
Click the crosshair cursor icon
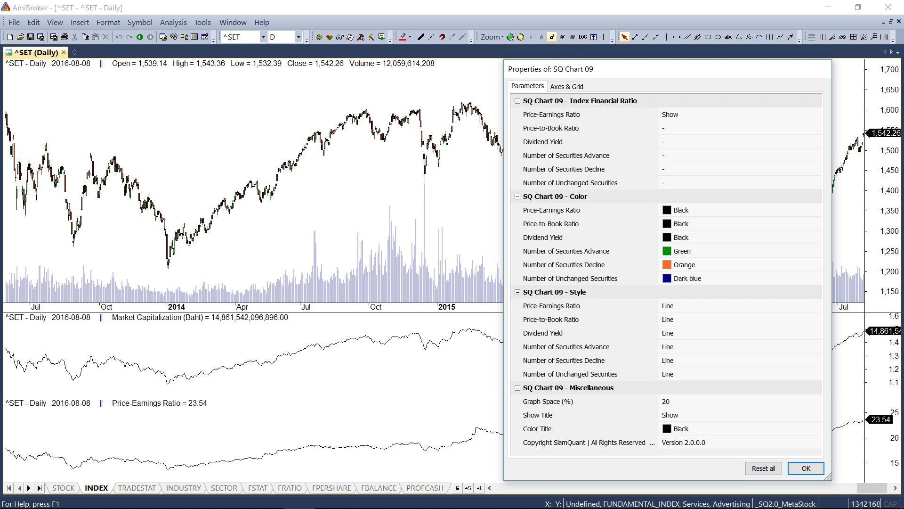point(604,37)
